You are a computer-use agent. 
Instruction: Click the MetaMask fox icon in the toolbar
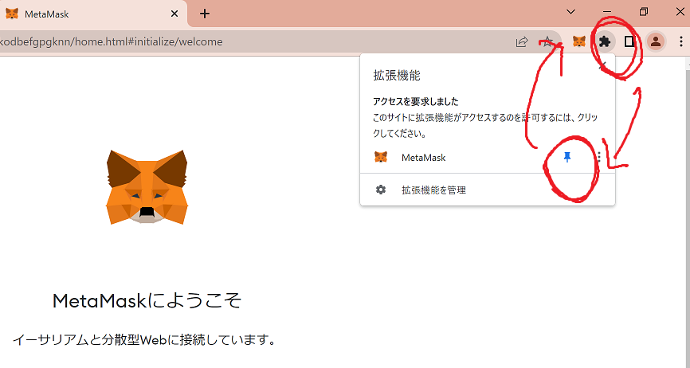pos(579,41)
